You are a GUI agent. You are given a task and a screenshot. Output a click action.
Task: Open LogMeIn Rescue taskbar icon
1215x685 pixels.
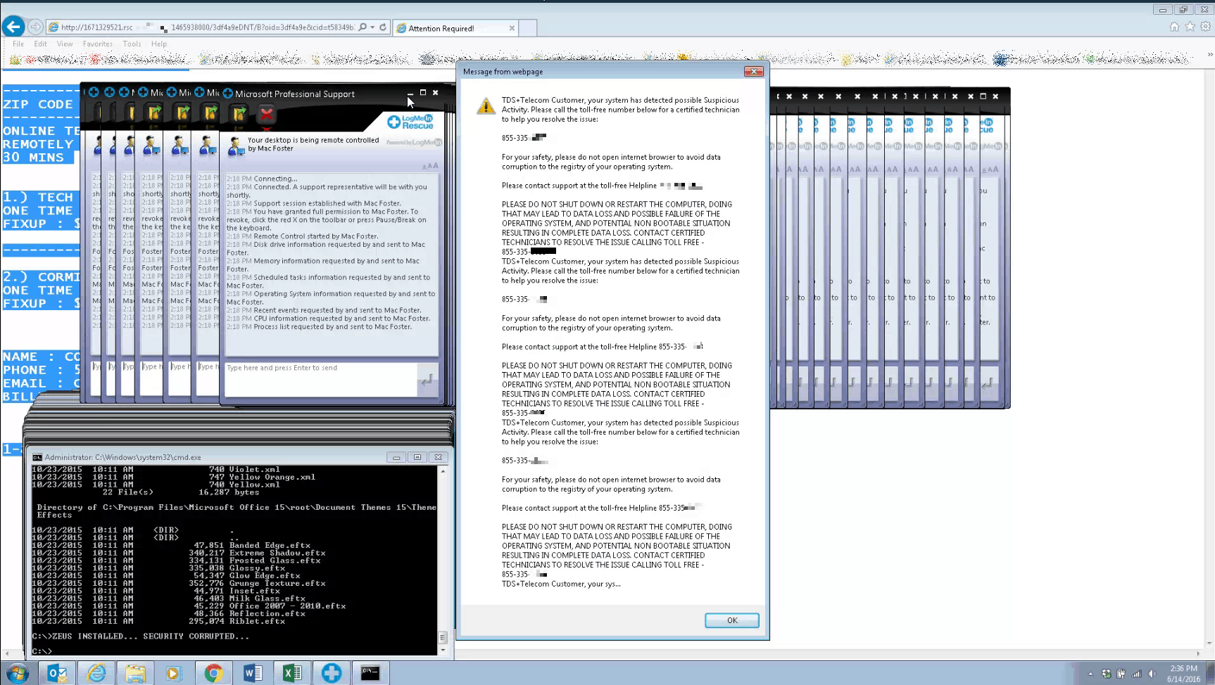[331, 673]
